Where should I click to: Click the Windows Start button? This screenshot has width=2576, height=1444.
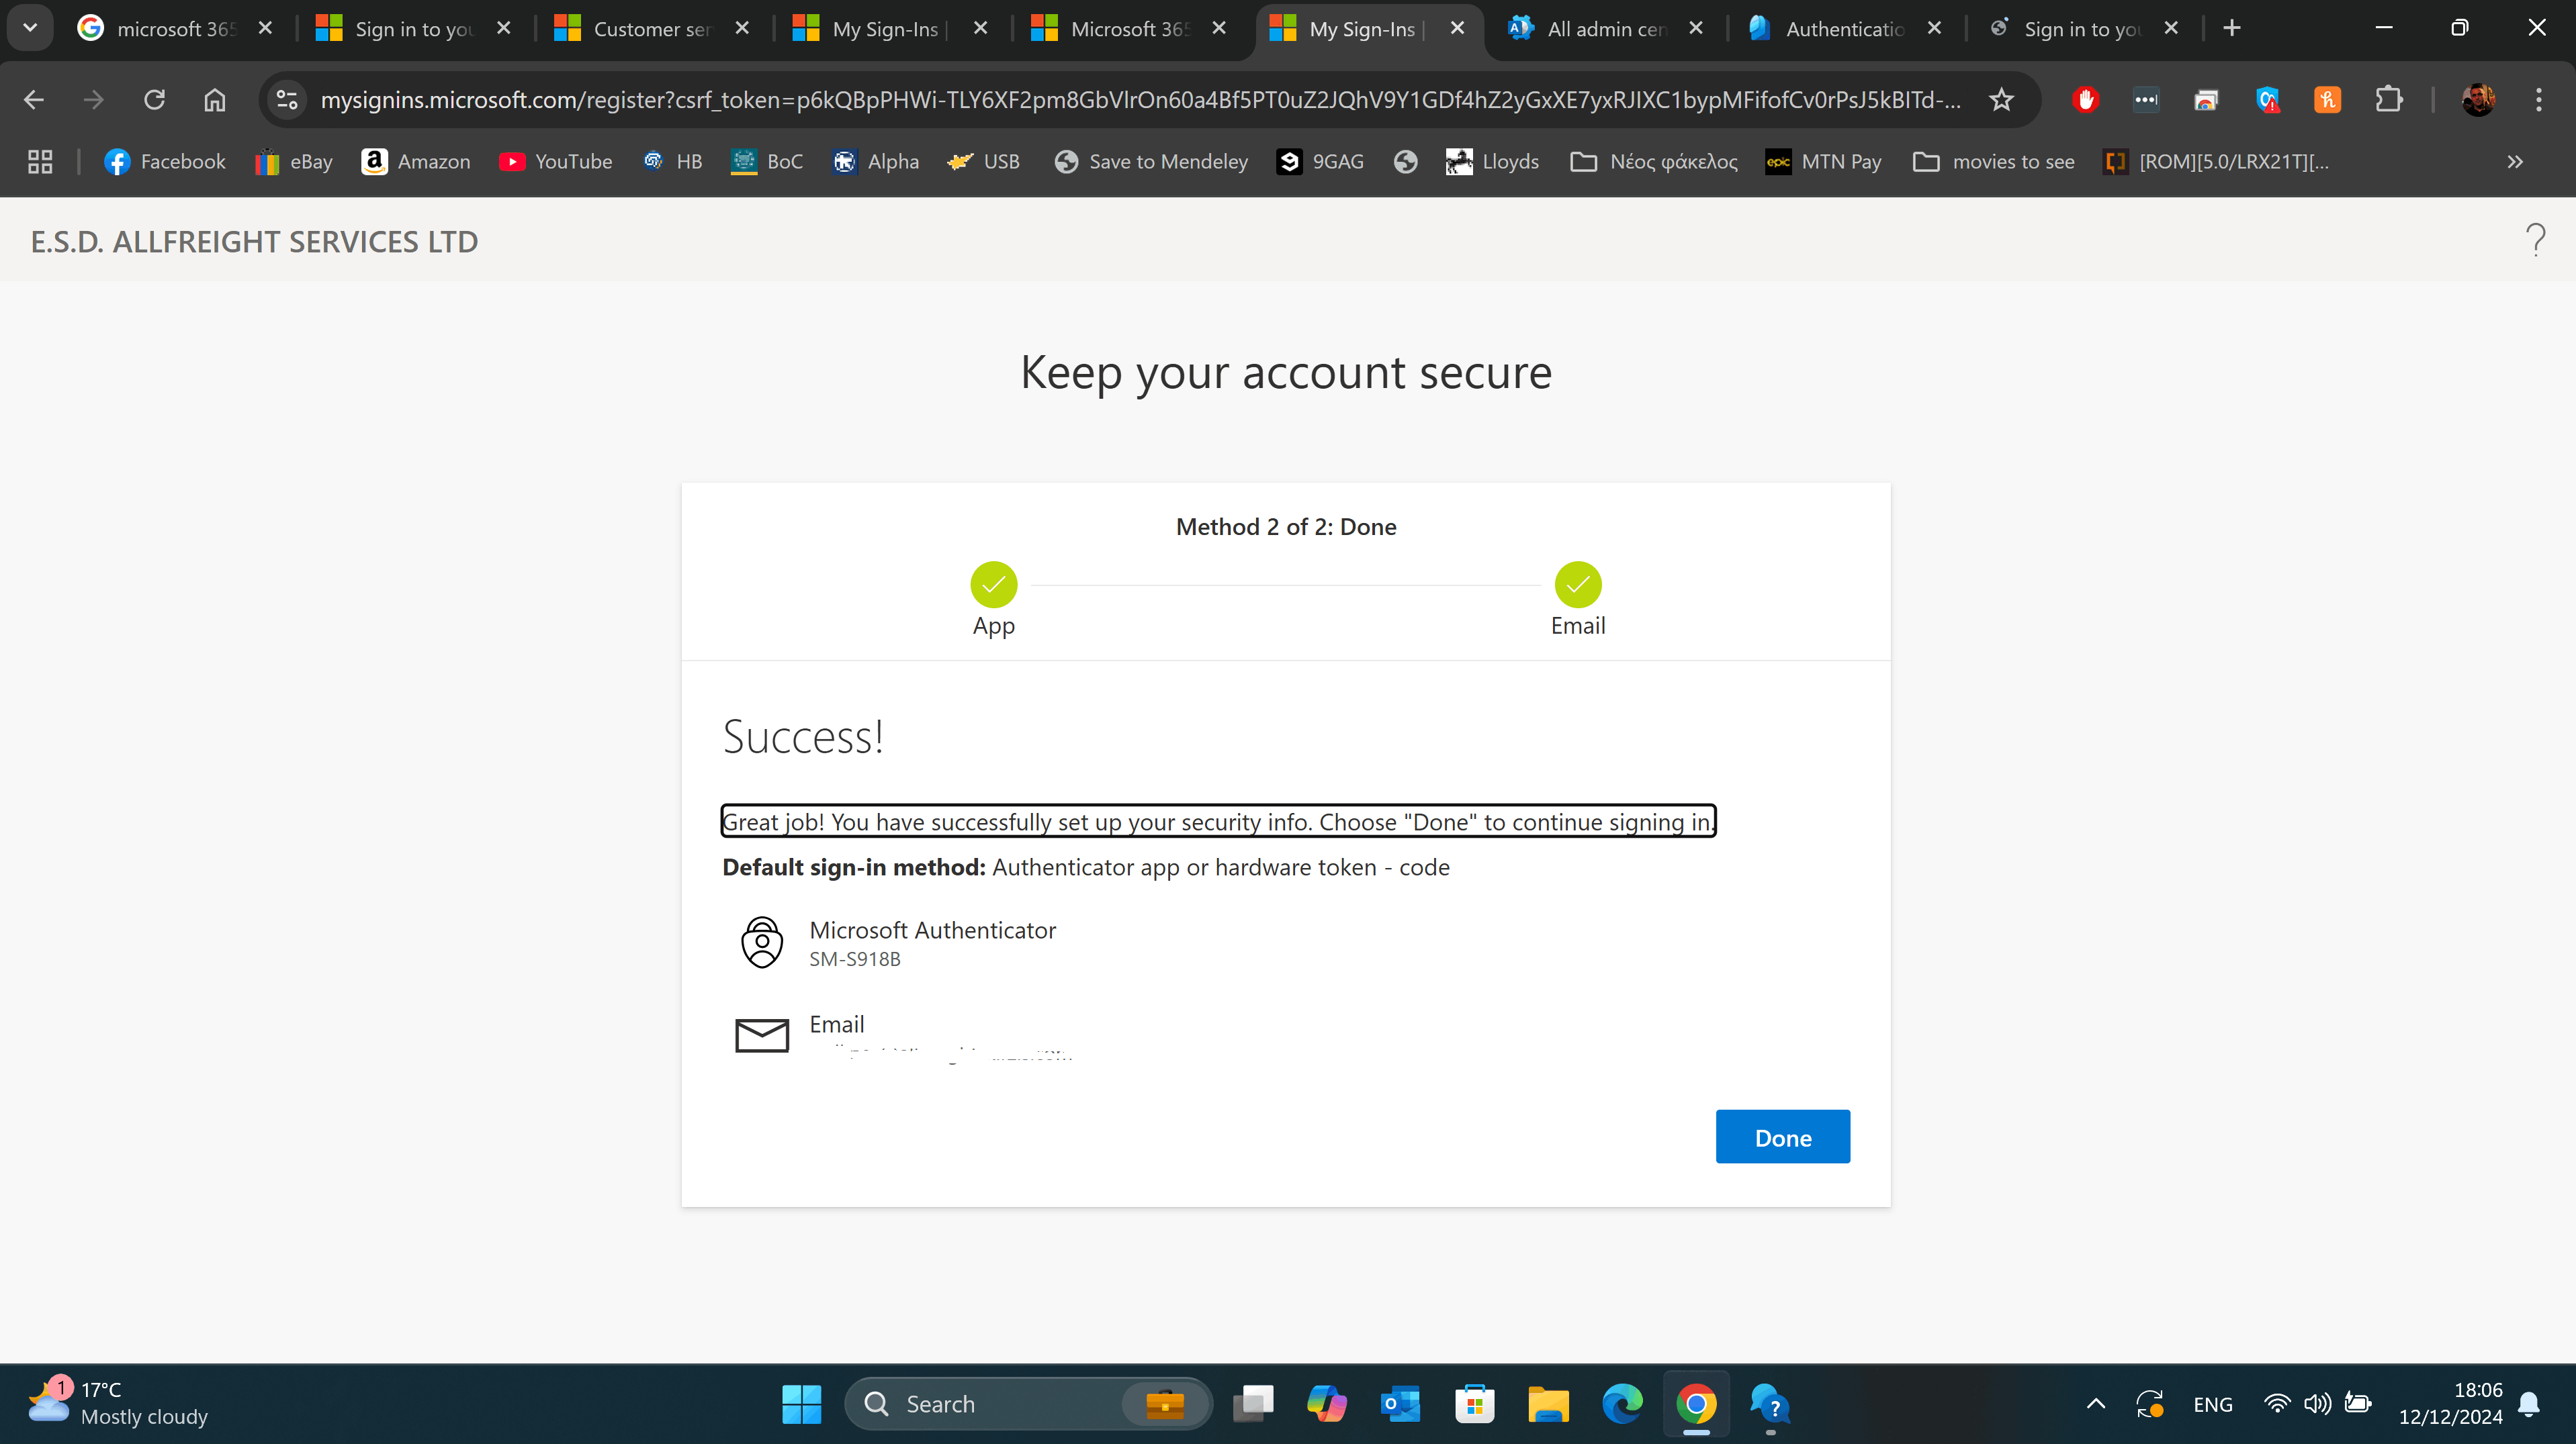802,1404
